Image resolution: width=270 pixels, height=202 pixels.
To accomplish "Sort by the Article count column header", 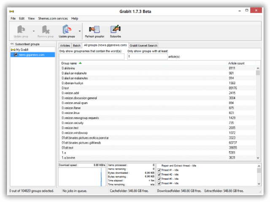I will pos(241,63).
